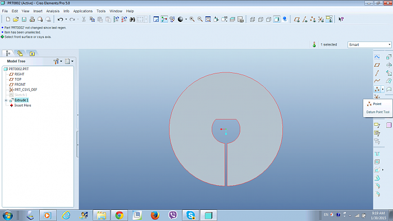The image size is (393, 221).
Task: Open the Layers icon in toolbar
Action: pos(232,19)
